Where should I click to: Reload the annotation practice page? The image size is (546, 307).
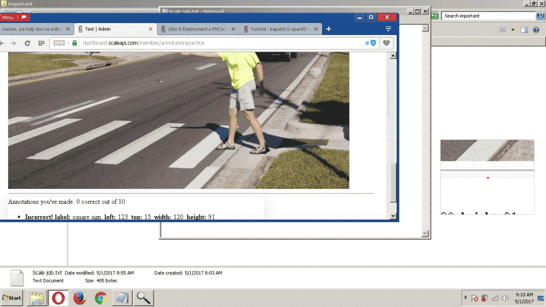(x=27, y=43)
